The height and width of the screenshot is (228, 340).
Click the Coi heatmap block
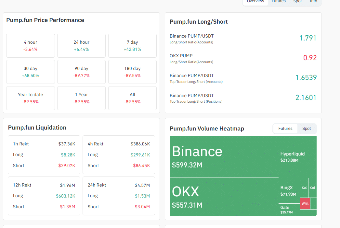click(x=312, y=188)
